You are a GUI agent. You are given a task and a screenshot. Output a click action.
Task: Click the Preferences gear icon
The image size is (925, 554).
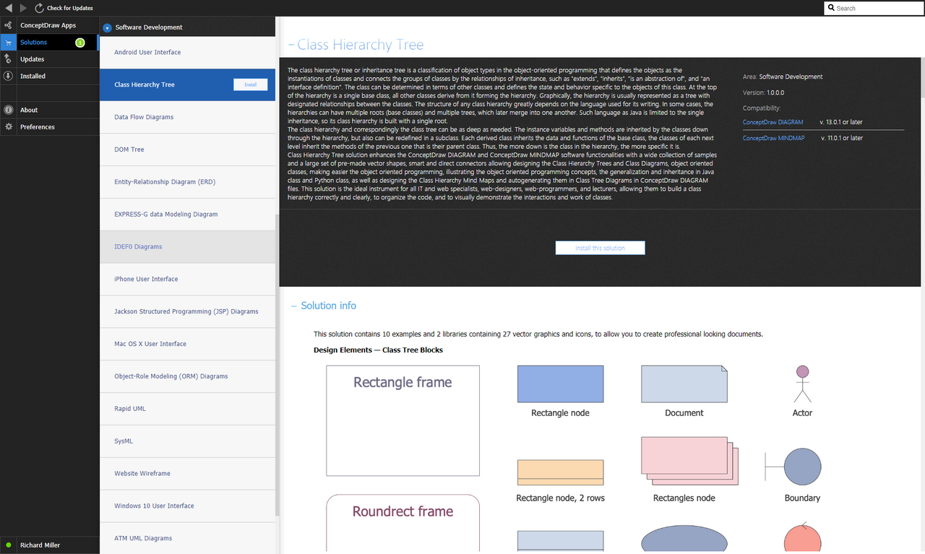pyautogui.click(x=8, y=126)
